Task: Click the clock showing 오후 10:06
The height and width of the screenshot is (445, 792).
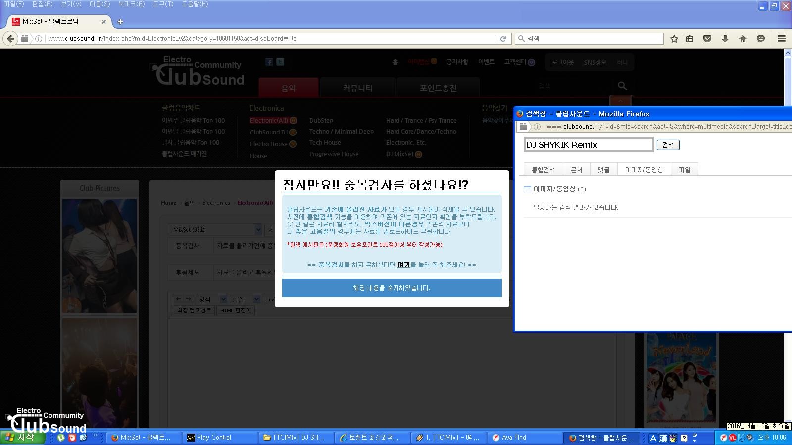Action: 771,438
